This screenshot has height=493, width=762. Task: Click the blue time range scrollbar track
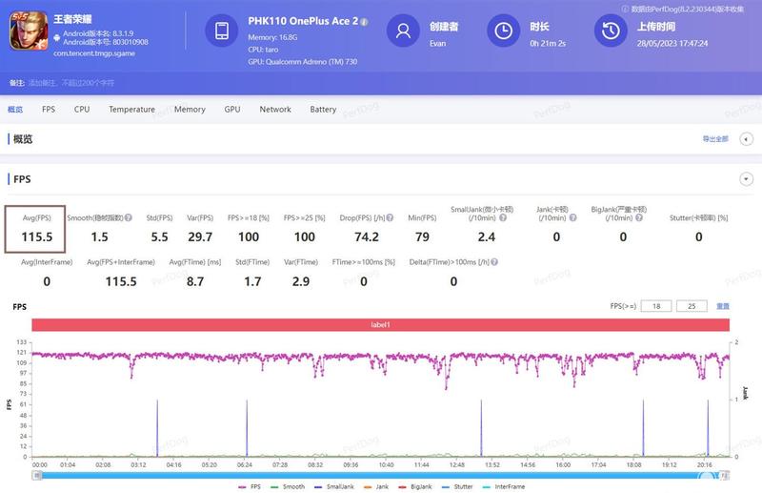[x=380, y=476]
